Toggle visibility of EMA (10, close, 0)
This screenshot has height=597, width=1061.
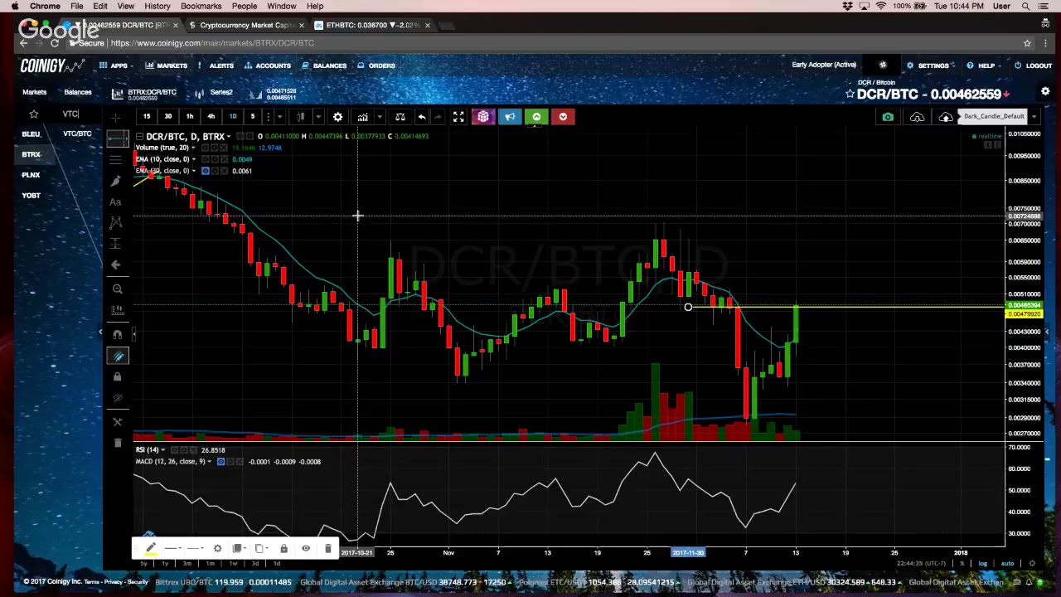pyautogui.click(x=206, y=159)
